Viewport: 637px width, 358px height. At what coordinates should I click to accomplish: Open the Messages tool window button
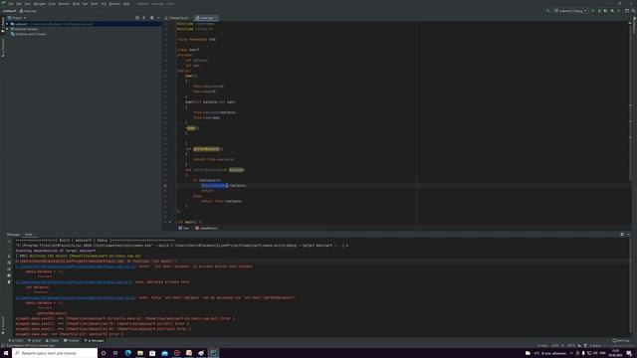95,341
